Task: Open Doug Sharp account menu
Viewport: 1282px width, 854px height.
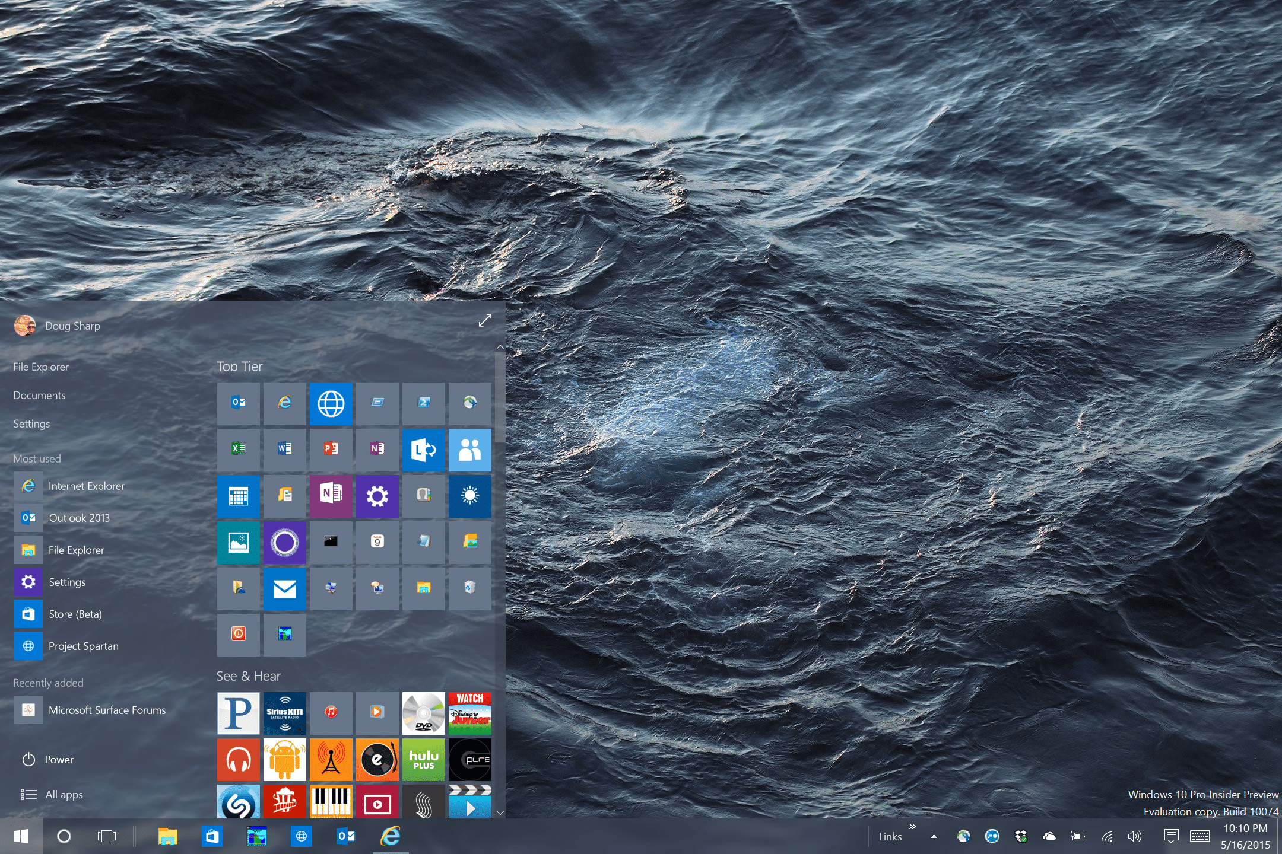Action: 58,326
